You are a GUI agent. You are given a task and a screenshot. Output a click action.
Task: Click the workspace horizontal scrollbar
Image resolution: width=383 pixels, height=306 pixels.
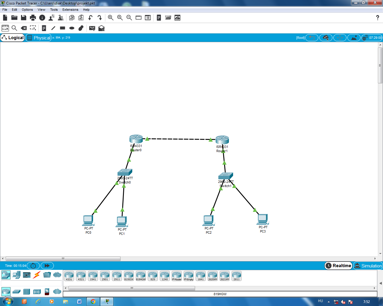(x=63, y=258)
